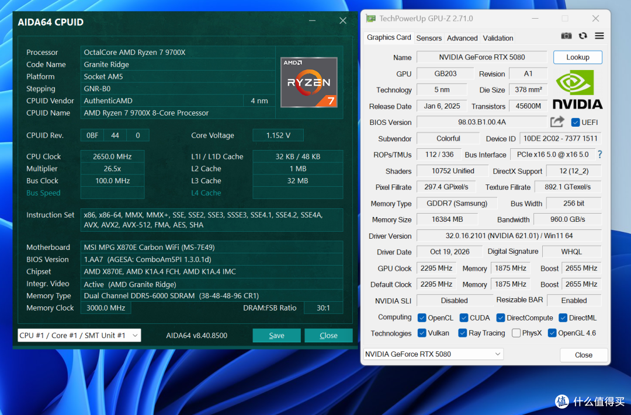The height and width of the screenshot is (415, 631).
Task: Click the BIOS export share icon
Action: click(557, 121)
